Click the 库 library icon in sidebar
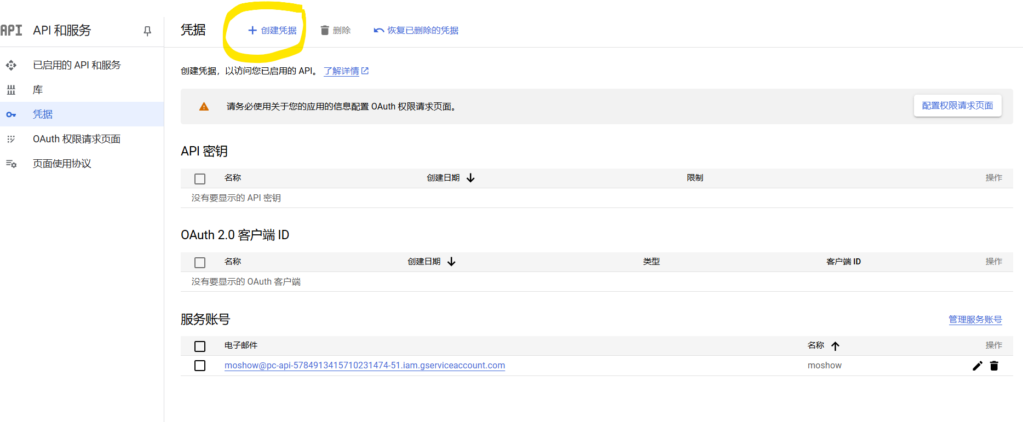This screenshot has width=1023, height=422. [x=11, y=90]
